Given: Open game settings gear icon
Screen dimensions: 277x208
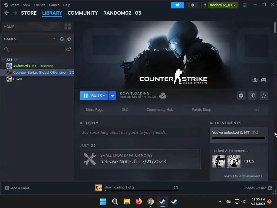Looking at the screenshot, I should pyautogui.click(x=241, y=96).
